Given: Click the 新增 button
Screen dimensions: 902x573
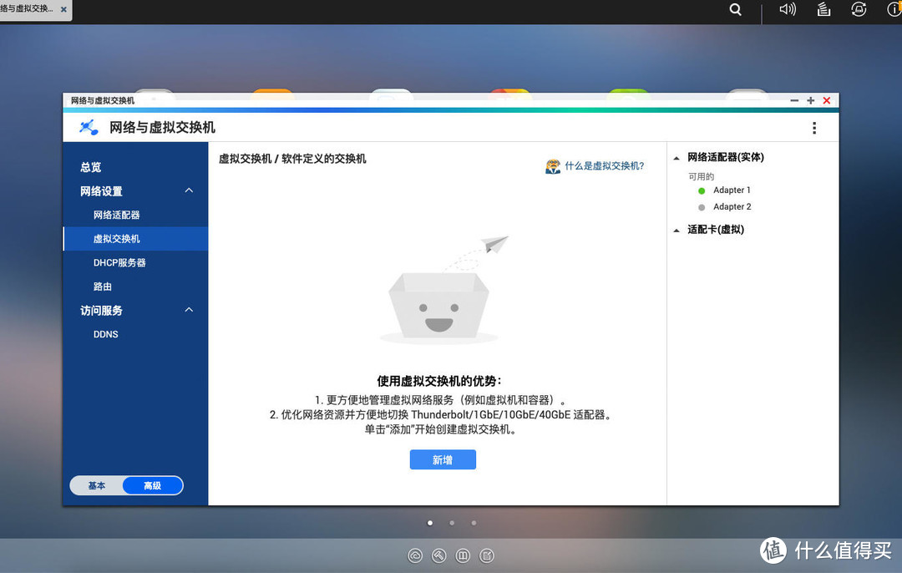Looking at the screenshot, I should pos(443,459).
